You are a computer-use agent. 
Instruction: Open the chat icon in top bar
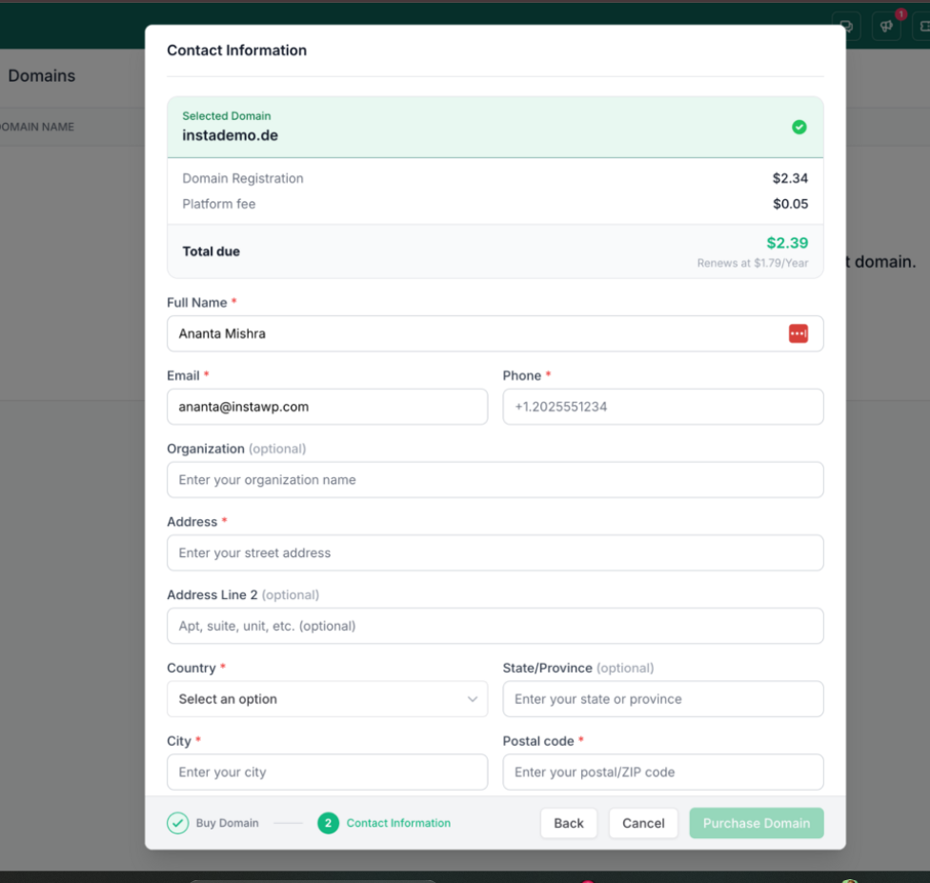[x=846, y=26]
